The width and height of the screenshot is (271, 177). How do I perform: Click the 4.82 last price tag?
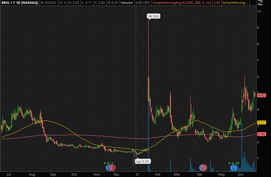[260, 95]
